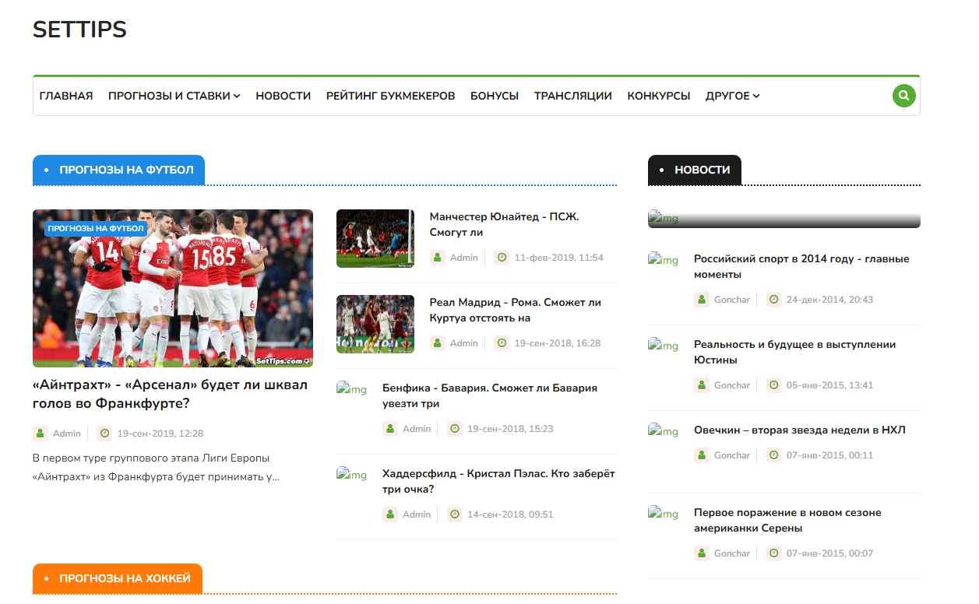Click the SETTIPS site logo
The width and height of the screenshot is (979, 604).
79,30
